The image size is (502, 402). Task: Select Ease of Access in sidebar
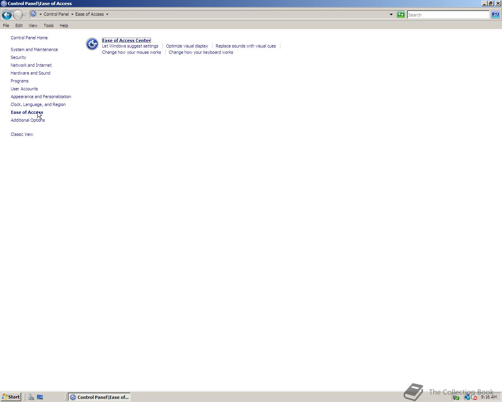click(x=27, y=112)
